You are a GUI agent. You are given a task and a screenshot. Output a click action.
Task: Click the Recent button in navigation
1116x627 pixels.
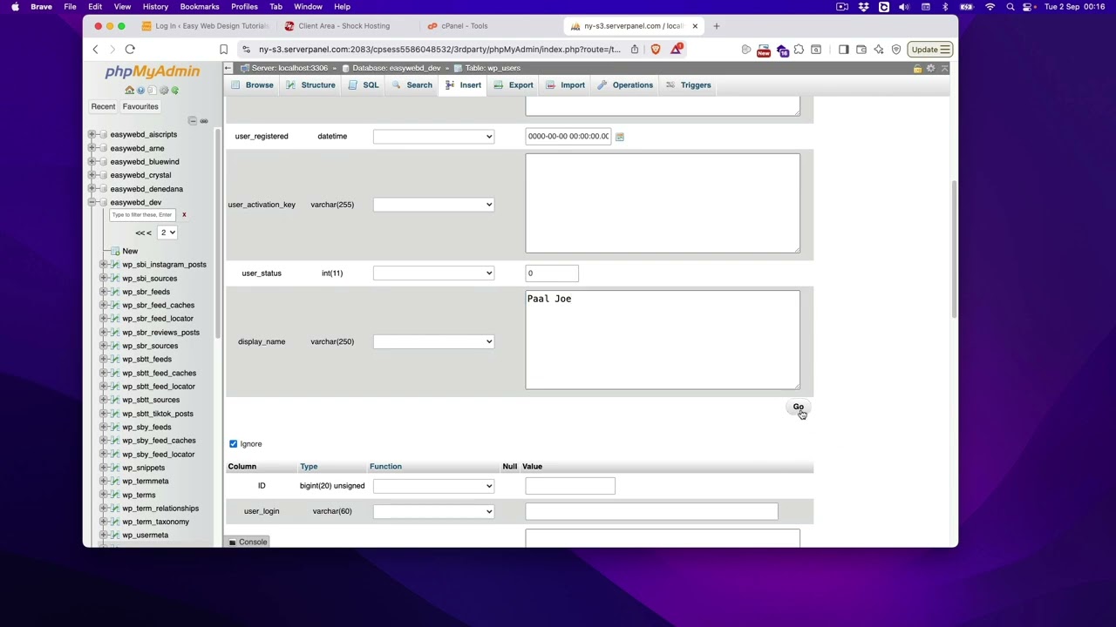click(103, 107)
